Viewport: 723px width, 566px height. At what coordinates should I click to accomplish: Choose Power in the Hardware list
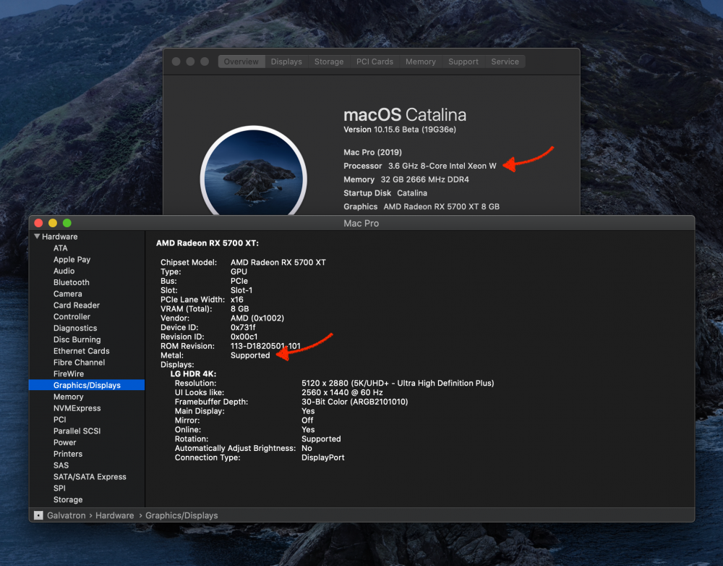(x=64, y=442)
